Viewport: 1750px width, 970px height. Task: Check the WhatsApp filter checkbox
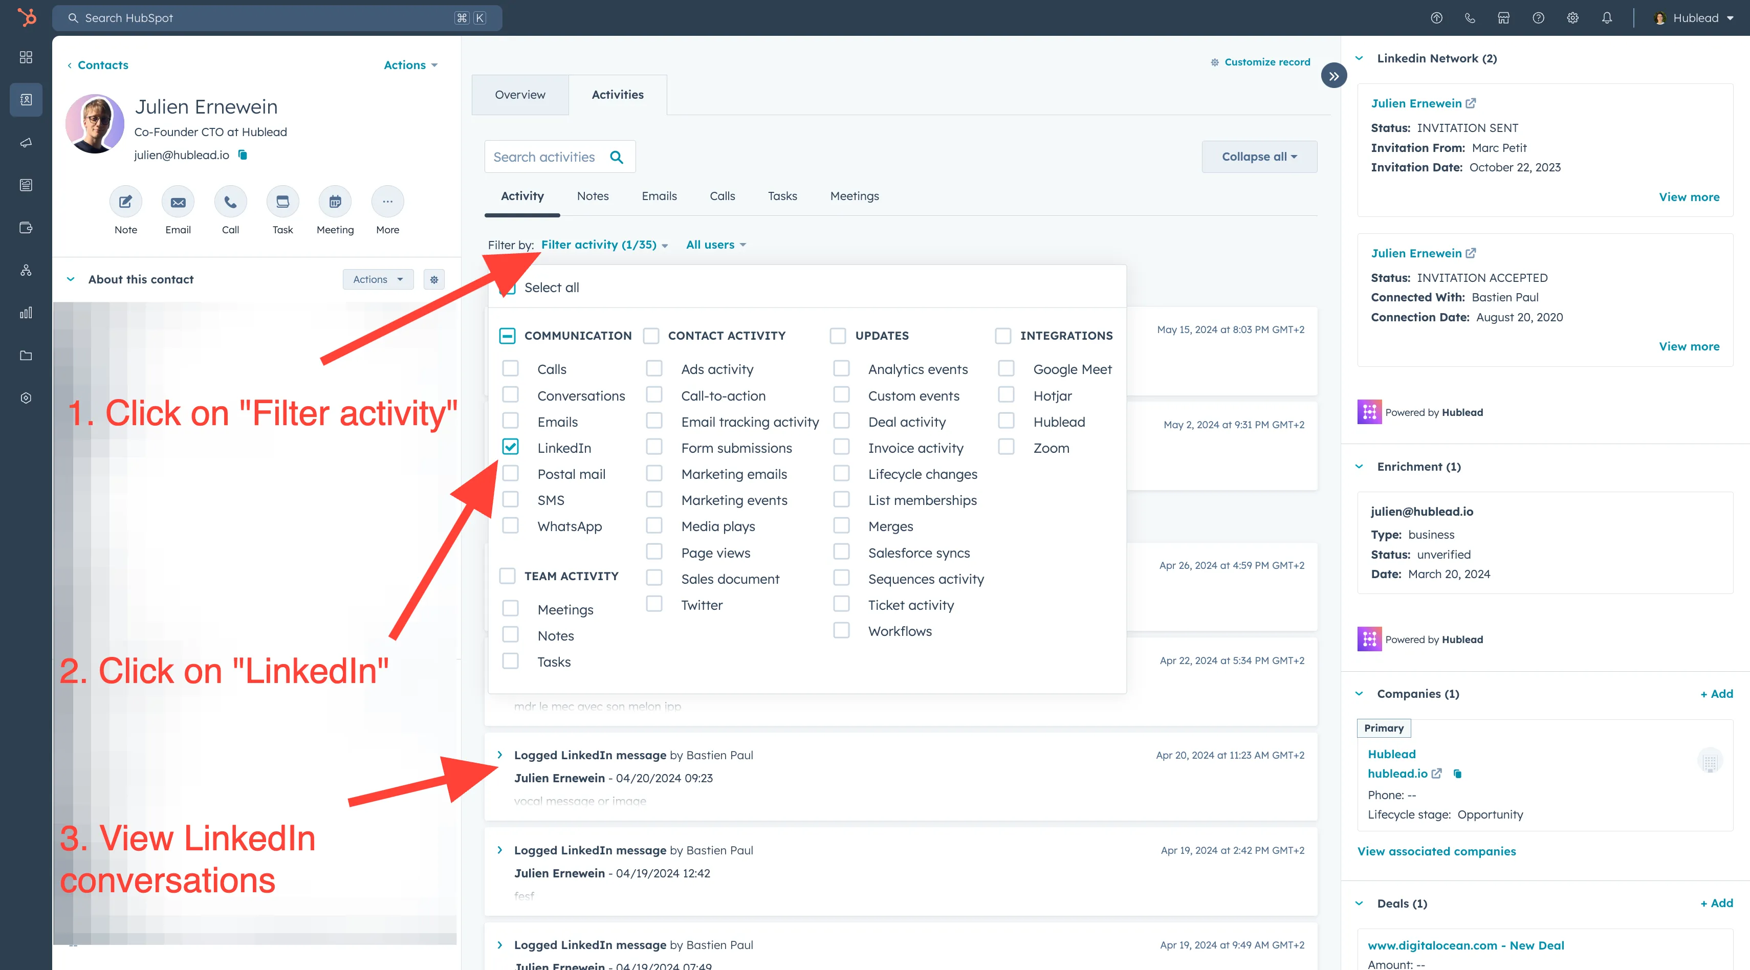tap(510, 526)
